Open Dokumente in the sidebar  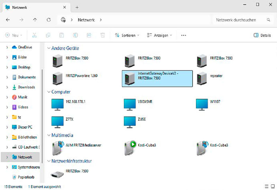pos(24,77)
